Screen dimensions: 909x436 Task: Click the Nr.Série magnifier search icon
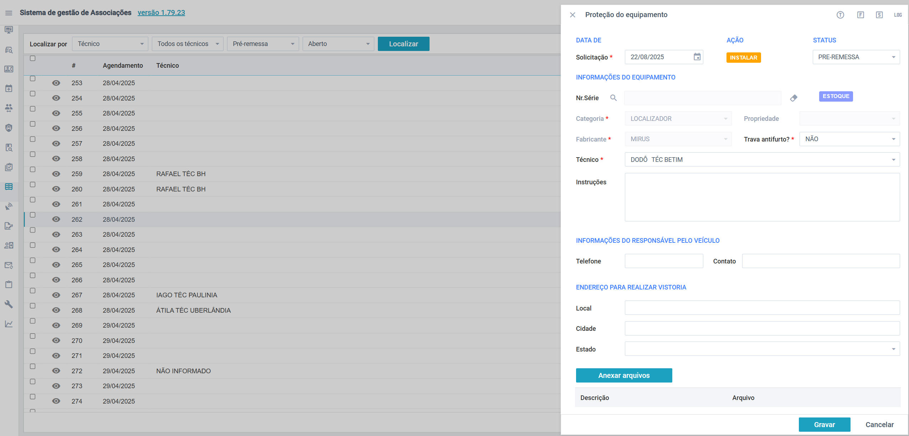point(613,98)
